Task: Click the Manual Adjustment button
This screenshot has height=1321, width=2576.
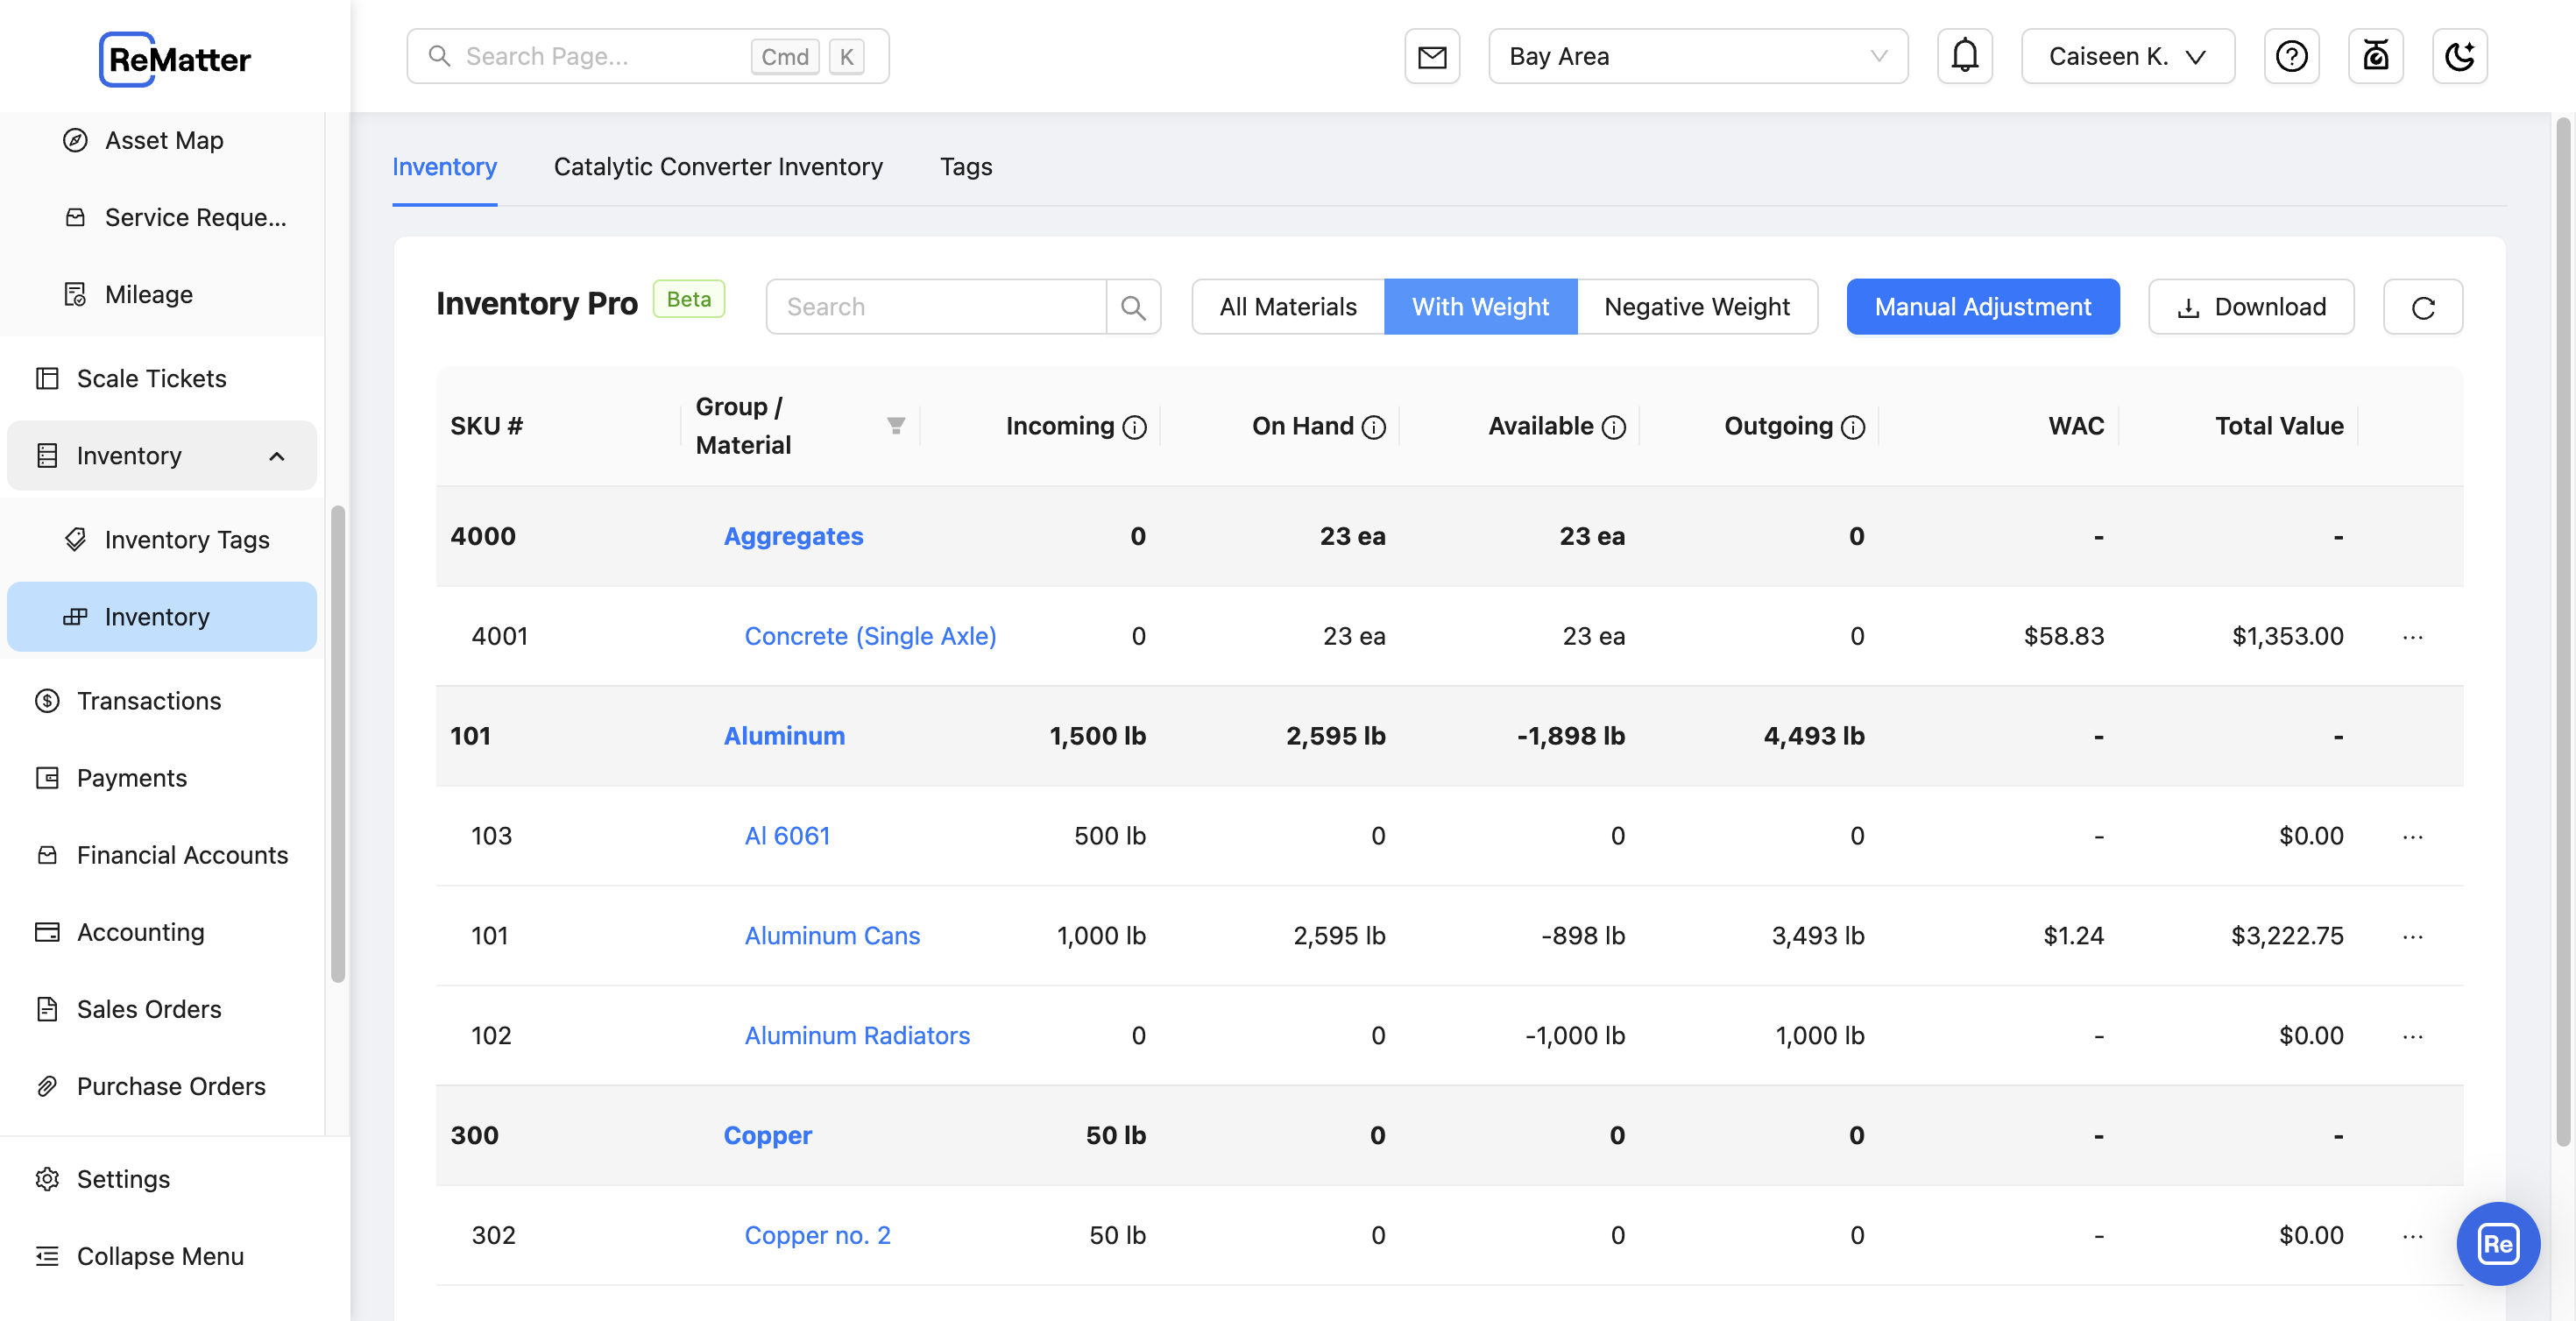Action: (1982, 307)
